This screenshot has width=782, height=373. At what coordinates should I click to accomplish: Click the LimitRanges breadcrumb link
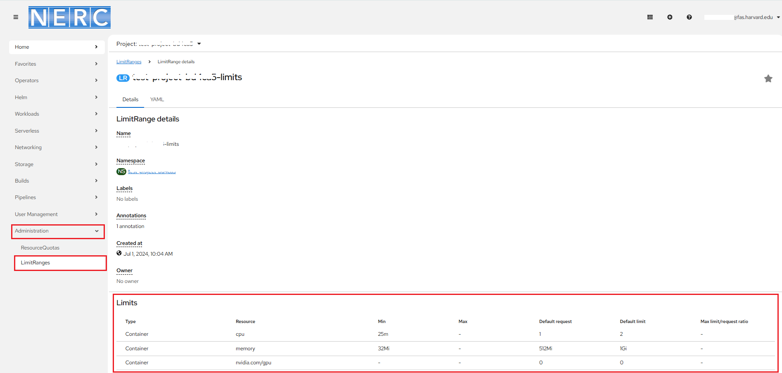click(x=129, y=62)
